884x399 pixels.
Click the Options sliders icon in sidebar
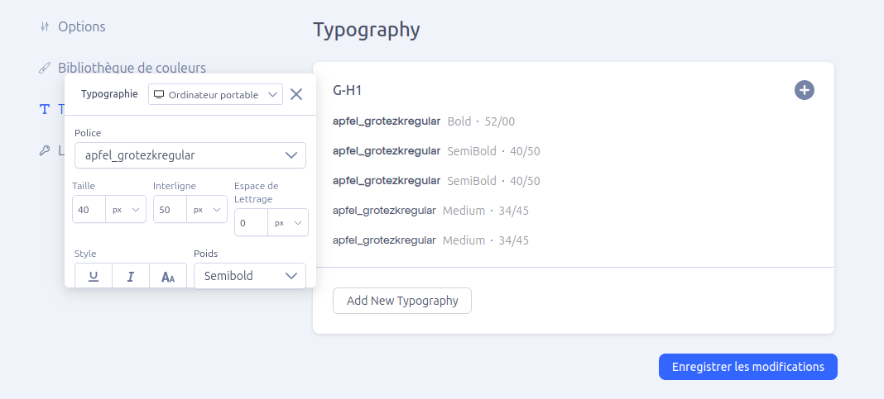[45, 26]
